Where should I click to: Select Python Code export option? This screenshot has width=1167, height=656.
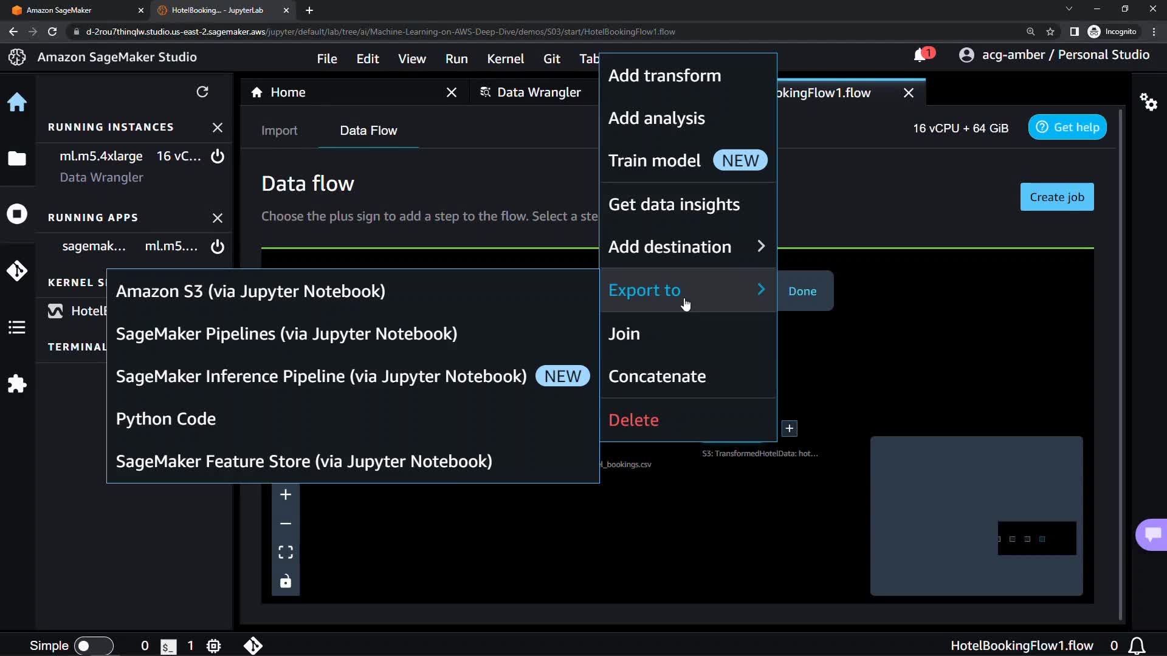166,419
